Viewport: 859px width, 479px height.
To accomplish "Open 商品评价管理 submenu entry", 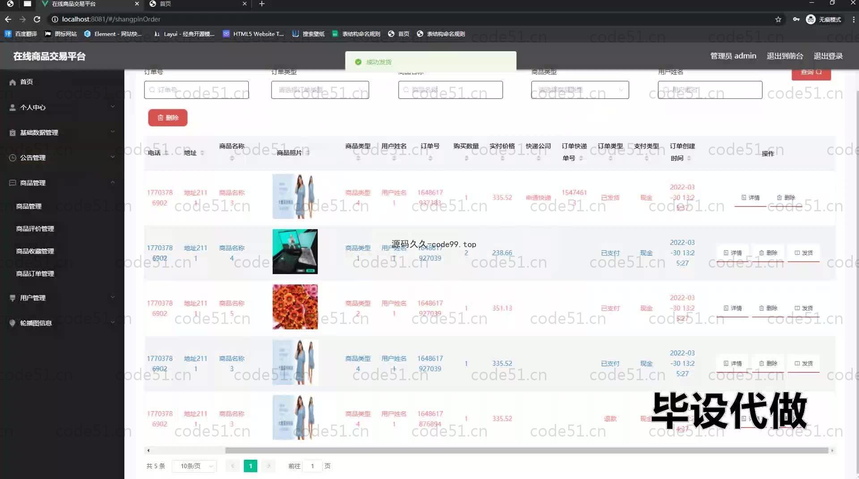I will 35,228.
